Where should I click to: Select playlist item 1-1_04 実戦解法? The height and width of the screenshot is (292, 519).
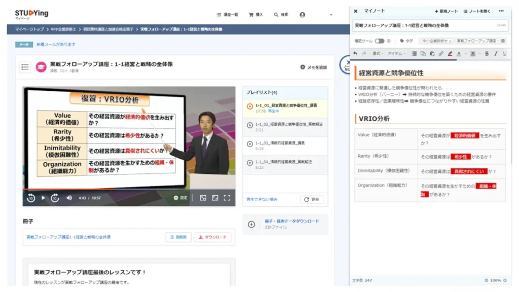pos(285,165)
